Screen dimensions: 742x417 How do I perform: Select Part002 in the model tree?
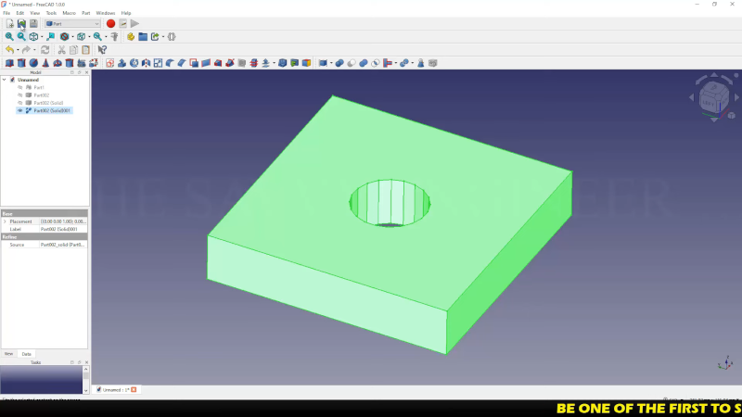(41, 95)
